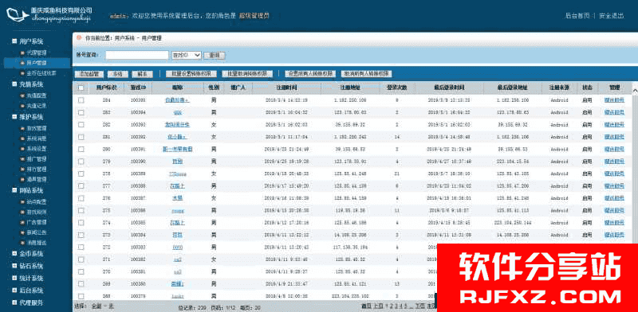The image size is (638, 312).
Task: Click the 查询 search button
Action: [215, 55]
